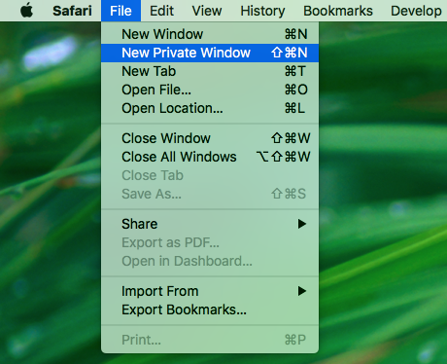This screenshot has height=364, width=447.
Task: Choose Open Location… entry
Action: click(x=210, y=108)
